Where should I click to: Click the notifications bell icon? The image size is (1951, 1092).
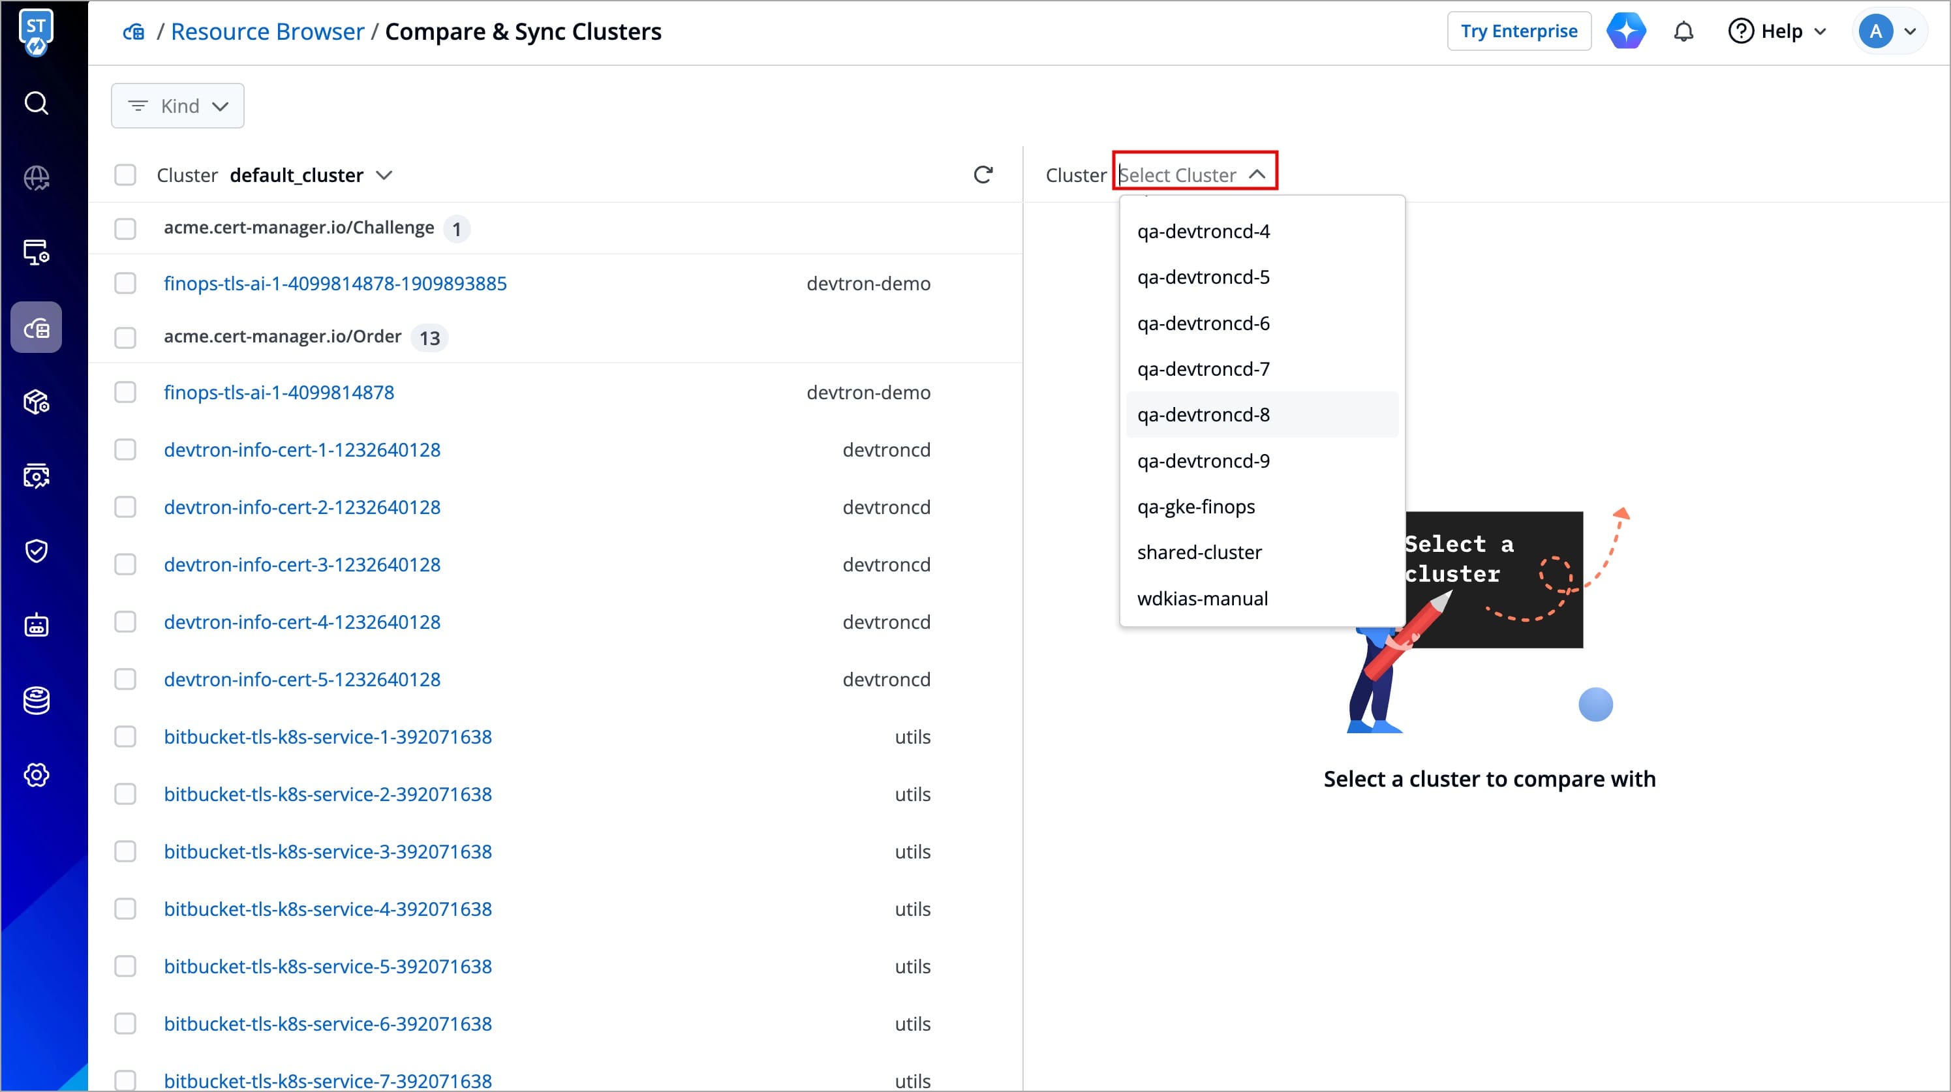[1683, 32]
